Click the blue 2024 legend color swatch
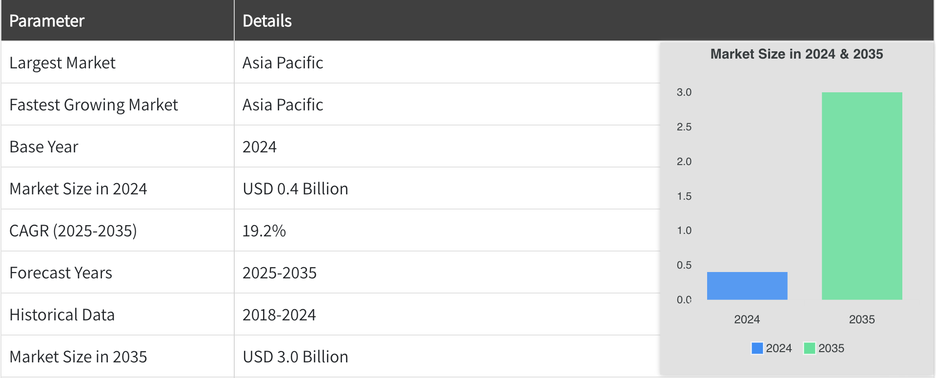 757,348
